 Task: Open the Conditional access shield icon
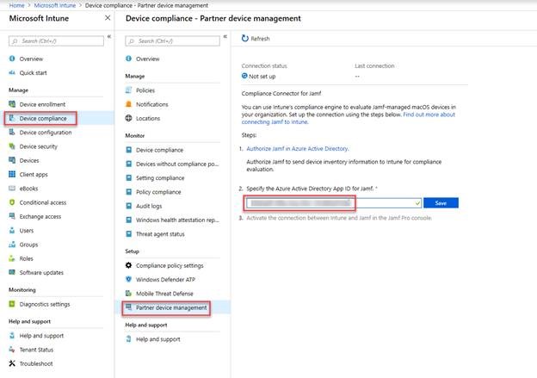(12, 202)
